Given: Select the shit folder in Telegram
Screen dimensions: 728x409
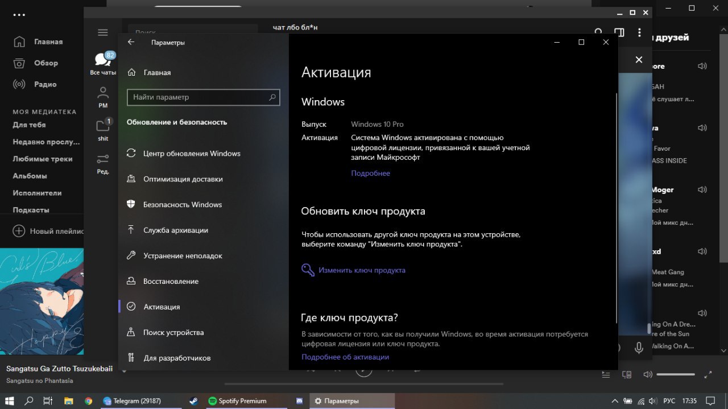Looking at the screenshot, I should 103,129.
